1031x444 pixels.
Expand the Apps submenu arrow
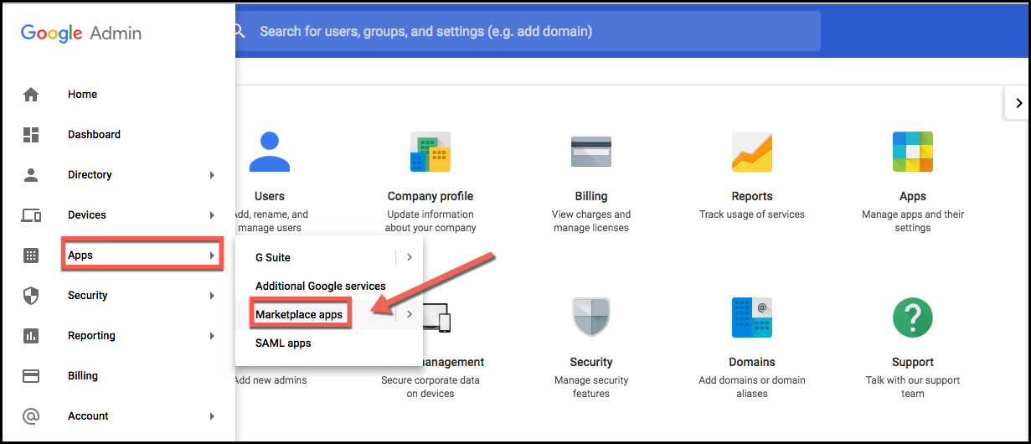tap(212, 256)
